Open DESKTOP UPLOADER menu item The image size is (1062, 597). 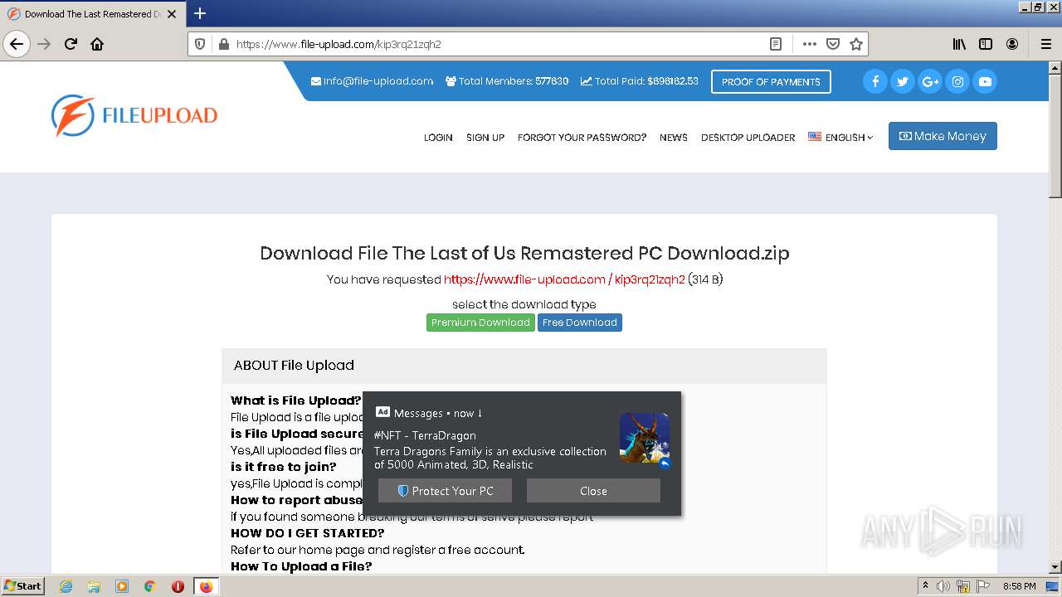(748, 138)
